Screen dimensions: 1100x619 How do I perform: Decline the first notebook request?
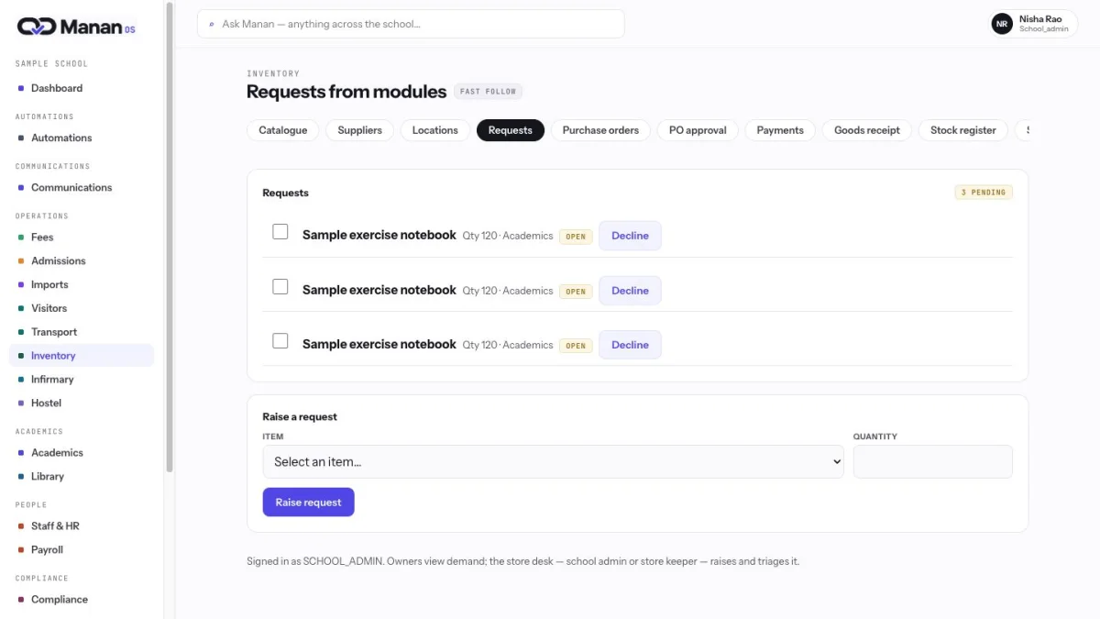(x=630, y=236)
